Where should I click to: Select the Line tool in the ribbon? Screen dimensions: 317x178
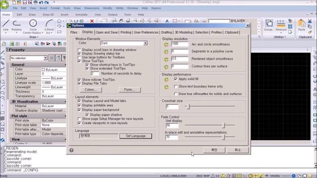pyautogui.click(x=5, y=25)
